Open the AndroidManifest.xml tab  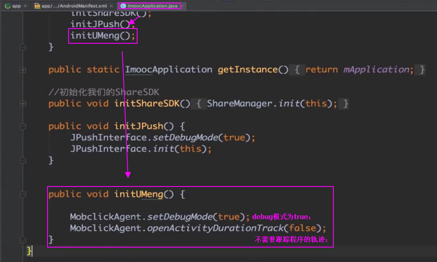74,6
